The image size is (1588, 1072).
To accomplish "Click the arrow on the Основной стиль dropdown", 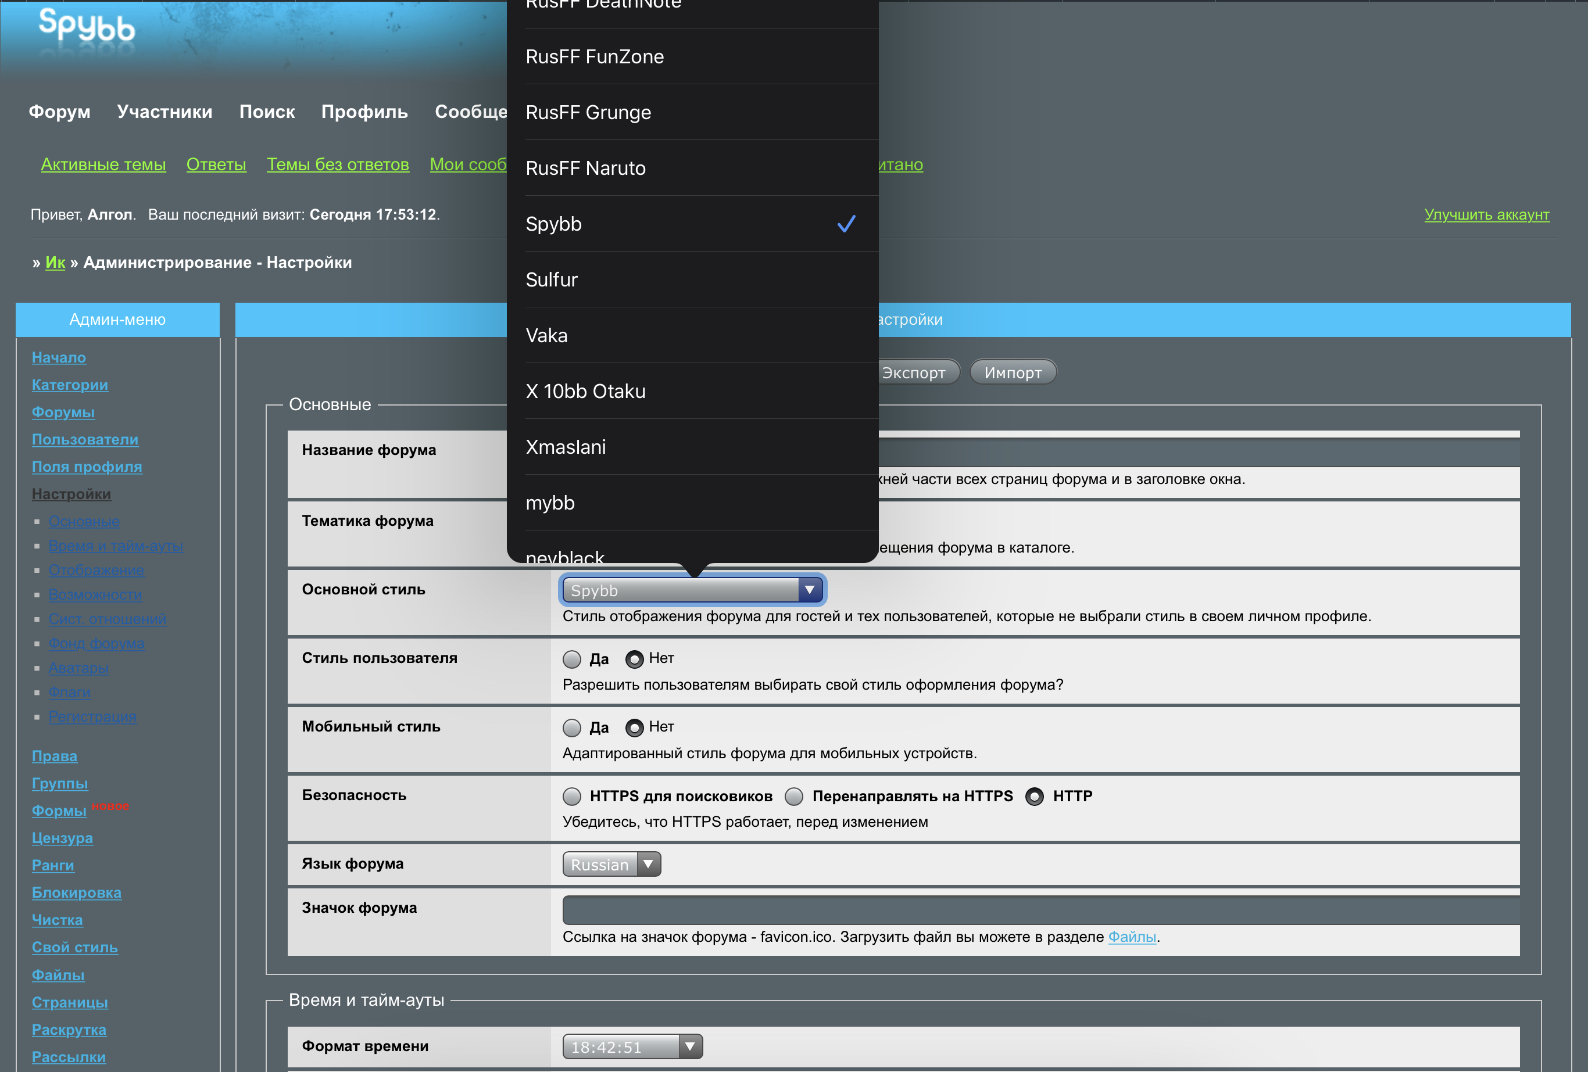I will coord(810,590).
